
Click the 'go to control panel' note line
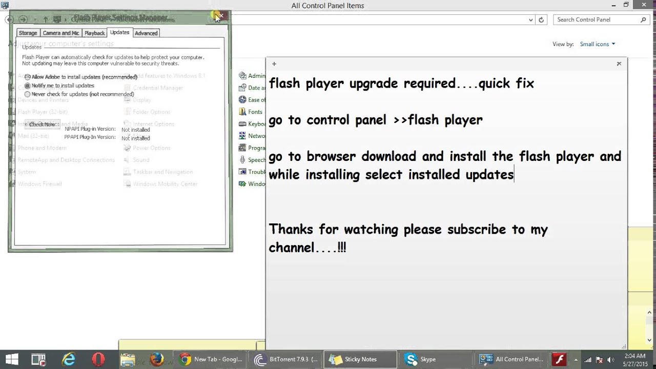(x=376, y=120)
